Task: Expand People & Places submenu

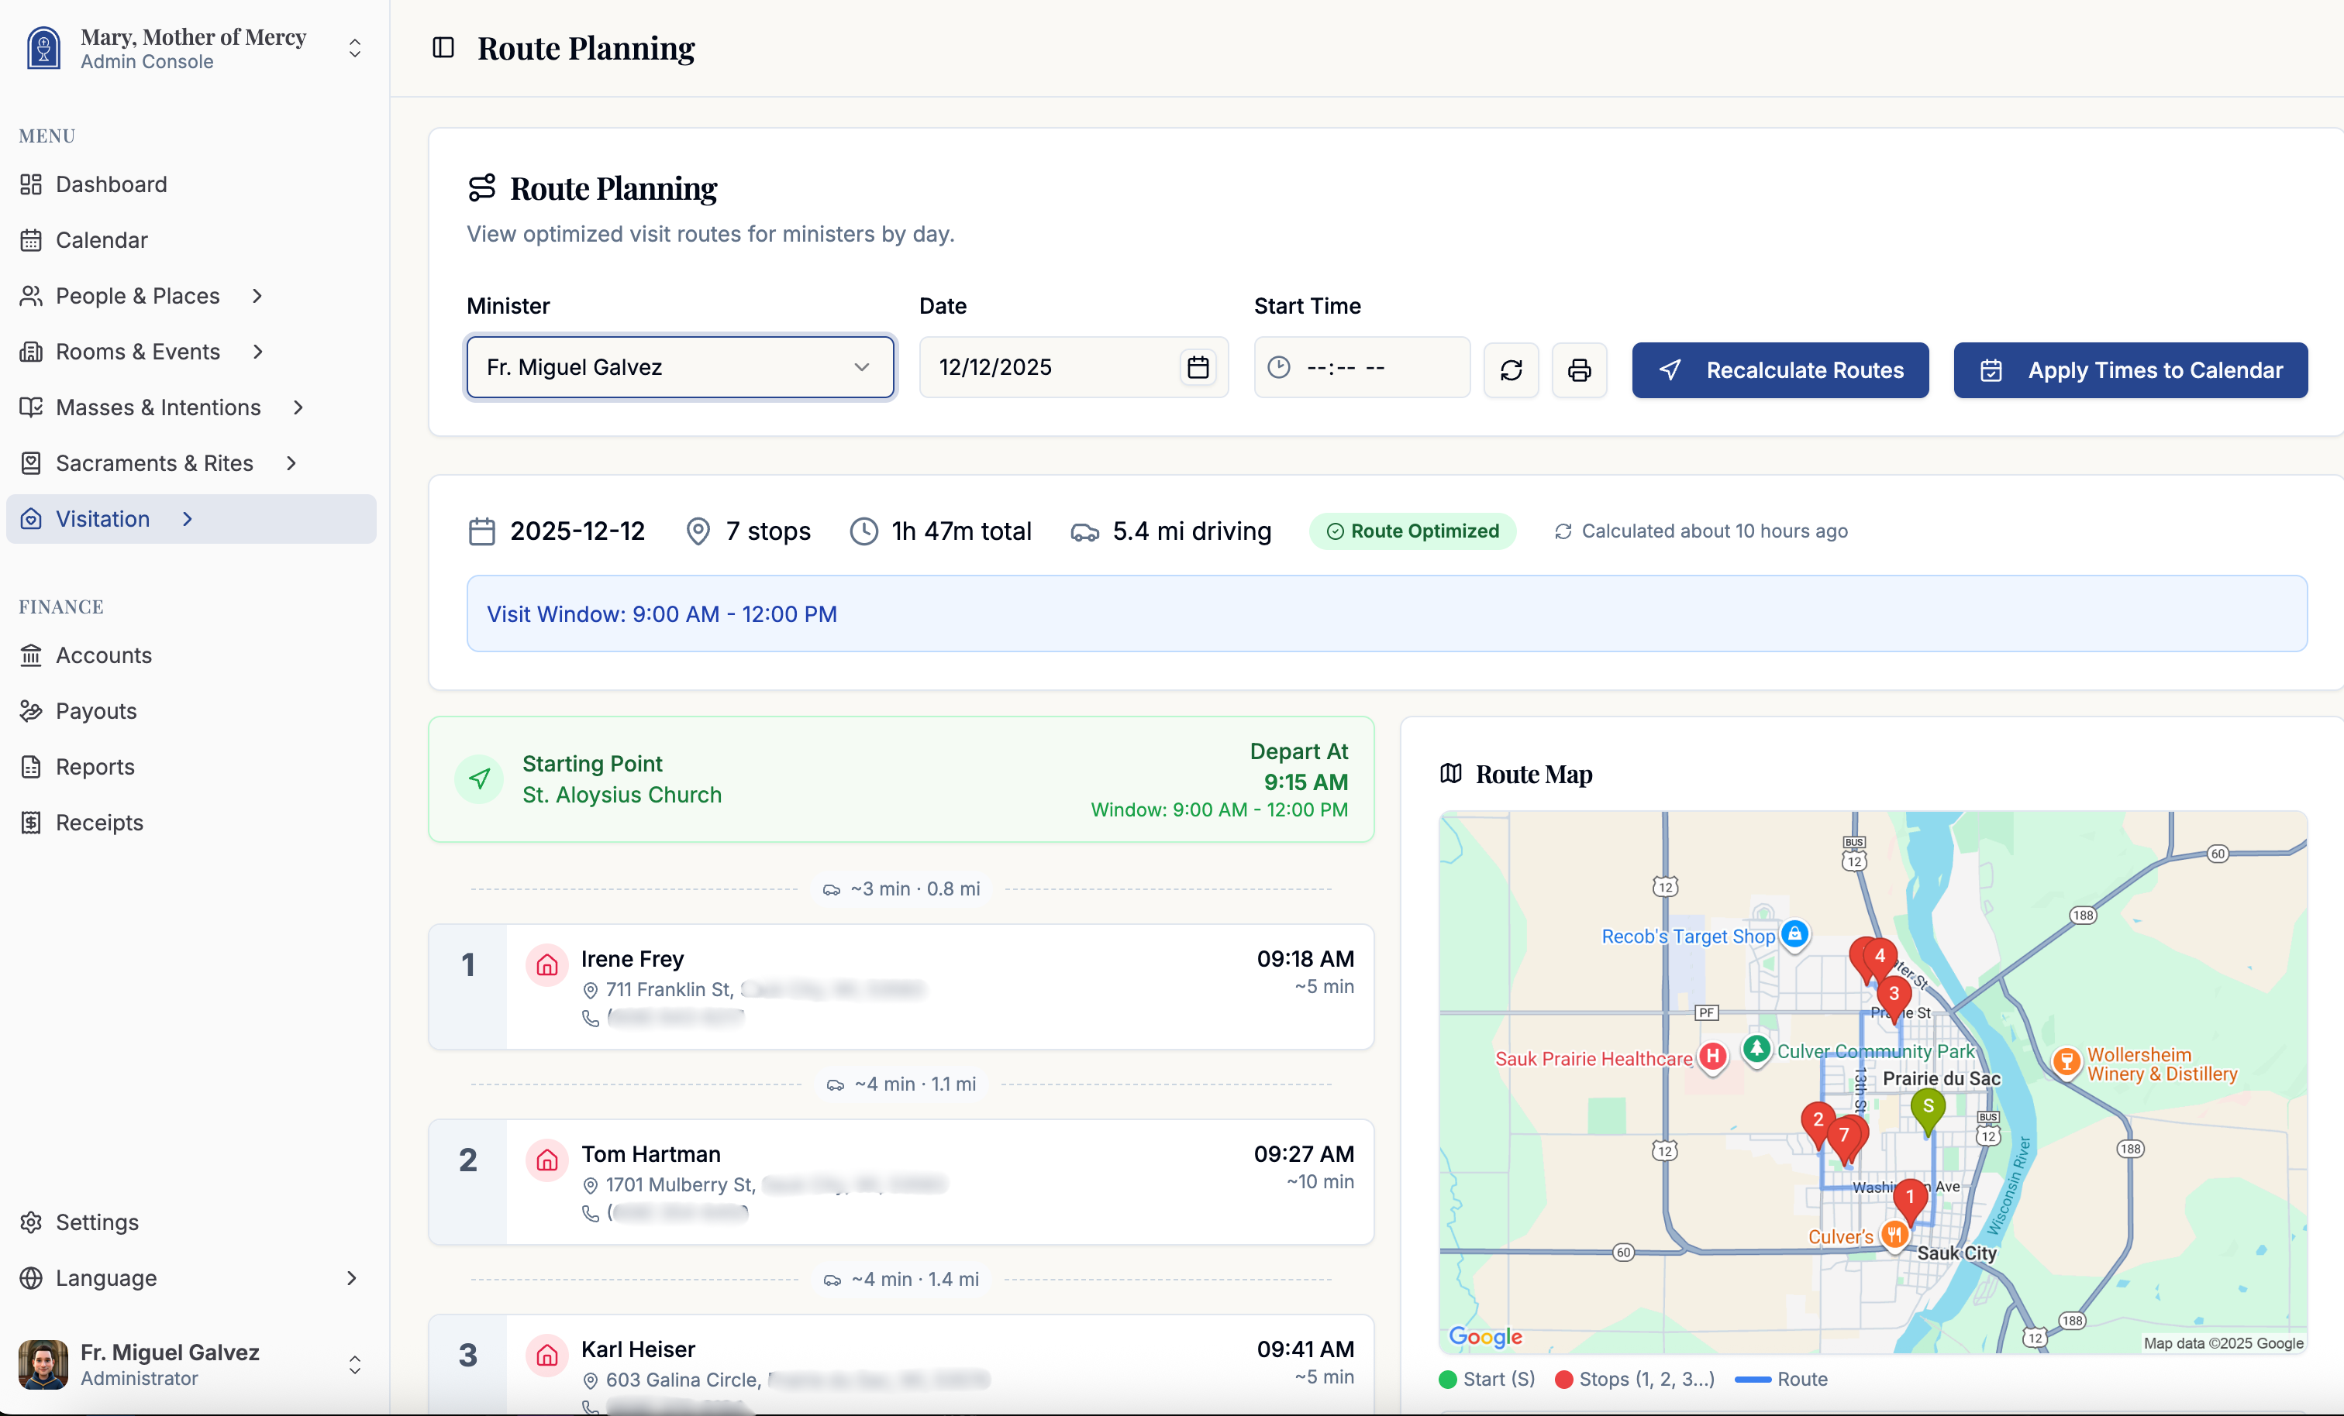Action: pyautogui.click(x=257, y=296)
